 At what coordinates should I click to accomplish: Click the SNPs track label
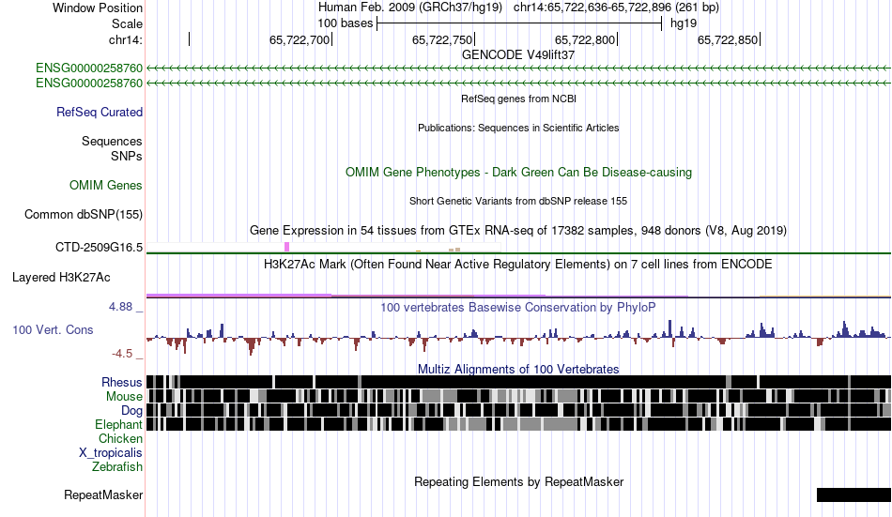[127, 156]
